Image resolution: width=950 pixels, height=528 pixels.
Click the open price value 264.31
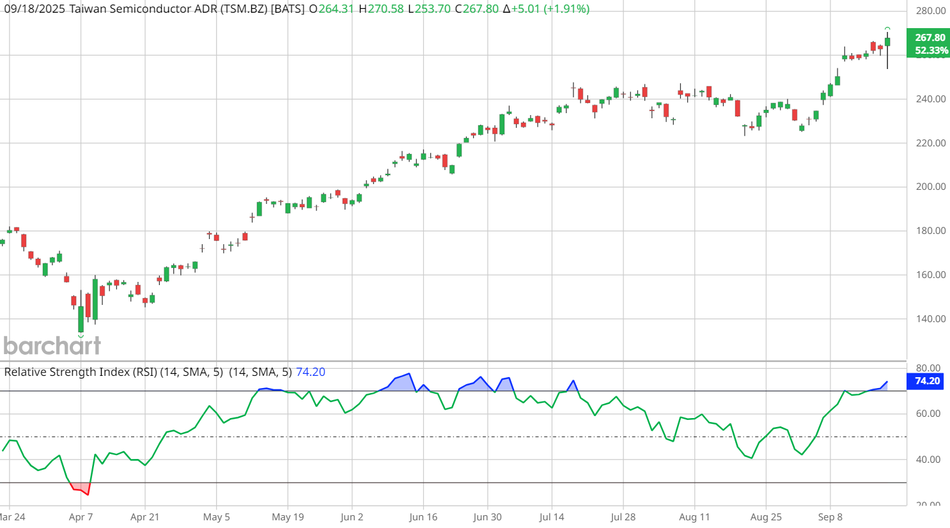pyautogui.click(x=336, y=9)
